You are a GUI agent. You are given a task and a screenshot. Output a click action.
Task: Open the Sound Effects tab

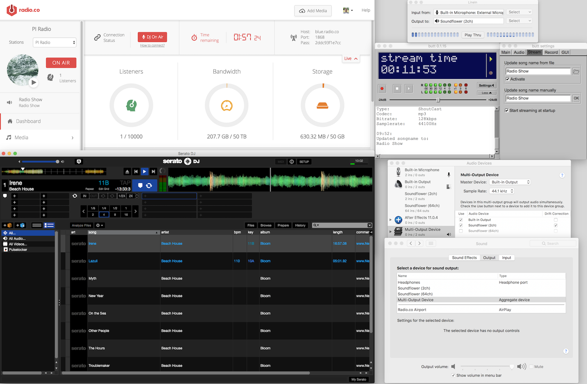[464, 258]
